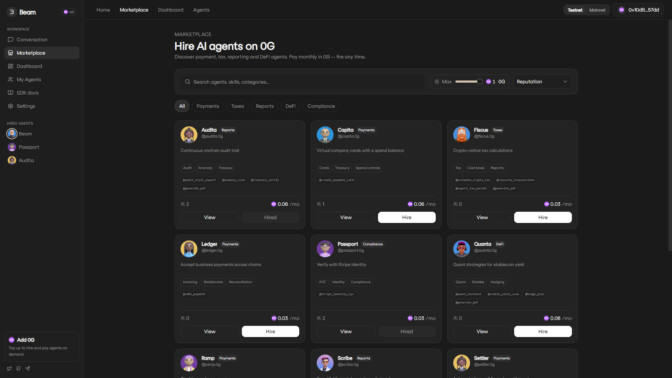
Task: Hire the Ledger agent
Action: click(271, 331)
